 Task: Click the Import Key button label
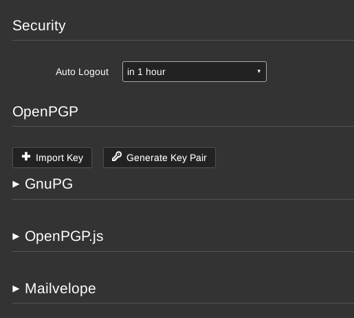tap(59, 158)
